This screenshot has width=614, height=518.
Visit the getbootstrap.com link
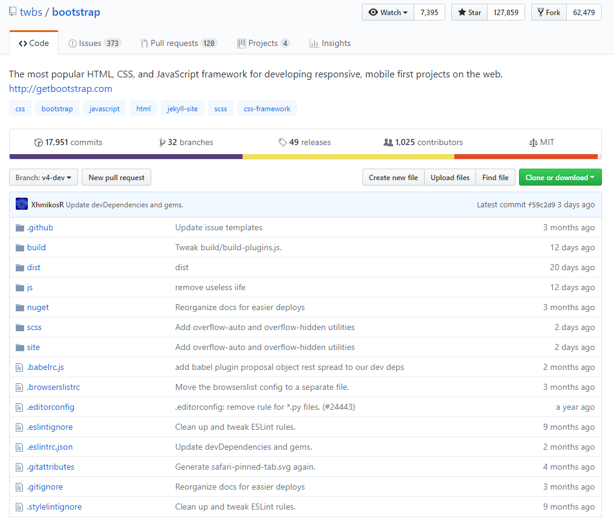[x=60, y=89]
